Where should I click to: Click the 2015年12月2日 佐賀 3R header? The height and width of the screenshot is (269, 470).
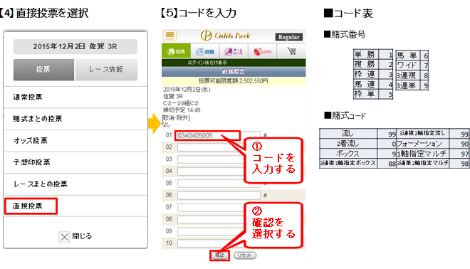tap(75, 46)
